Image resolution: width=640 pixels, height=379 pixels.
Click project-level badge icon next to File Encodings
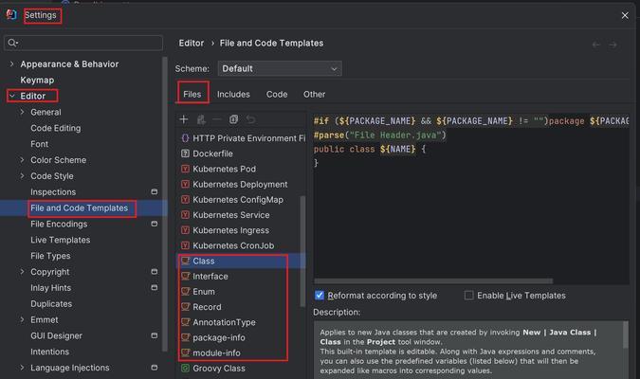click(x=155, y=224)
